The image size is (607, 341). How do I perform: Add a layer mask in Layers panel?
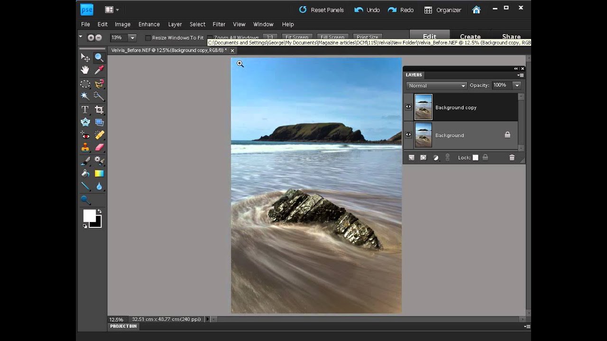coord(423,158)
